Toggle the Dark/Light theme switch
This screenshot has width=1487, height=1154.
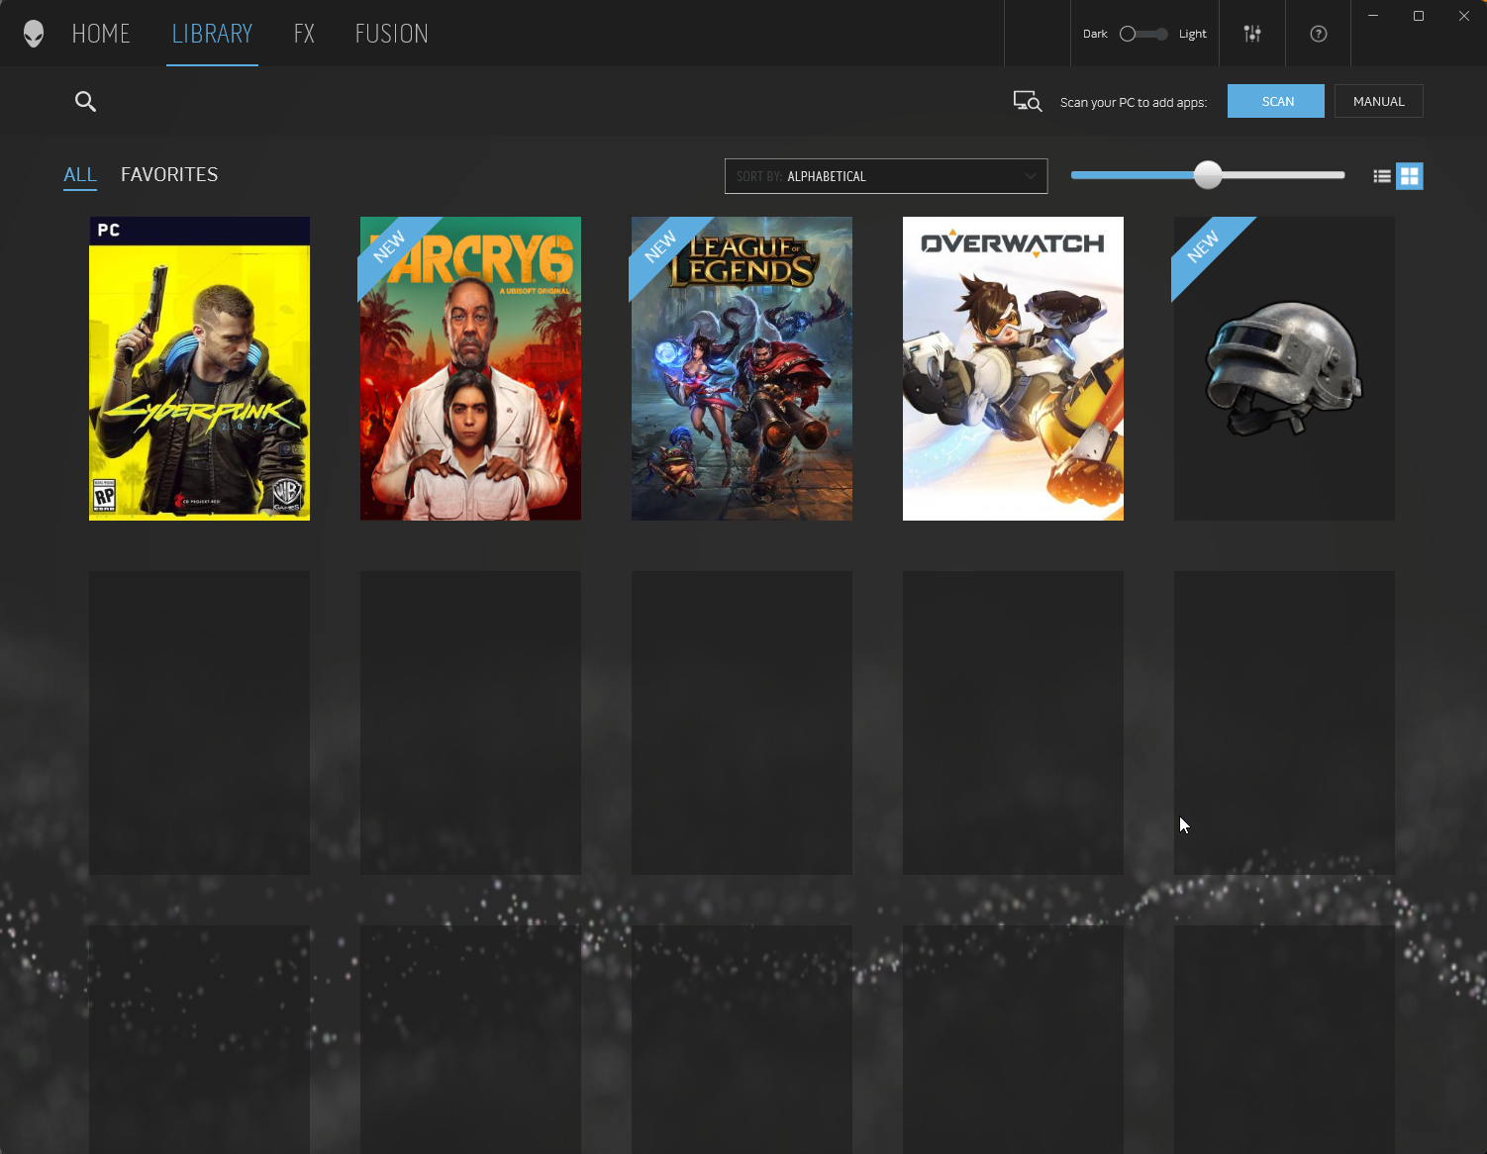1143,34
